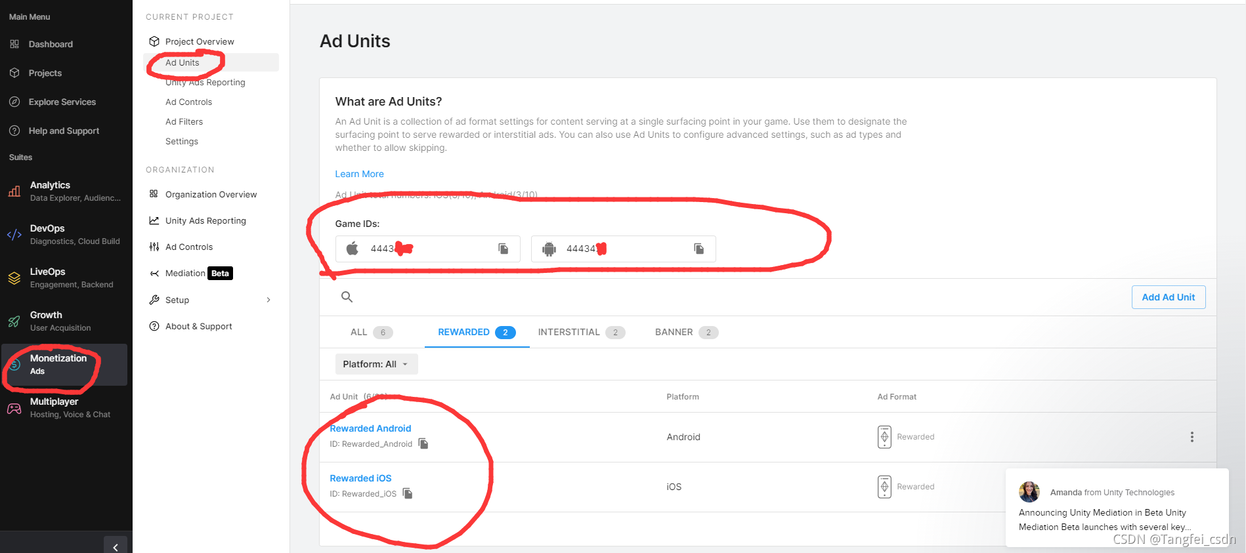Open project Unity Ads Reporting
The width and height of the screenshot is (1246, 553).
(205, 83)
